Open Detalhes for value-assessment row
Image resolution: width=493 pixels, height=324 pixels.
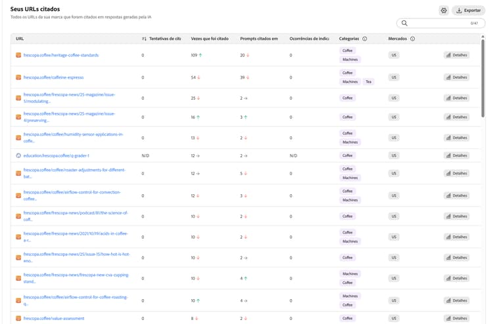[x=457, y=318]
